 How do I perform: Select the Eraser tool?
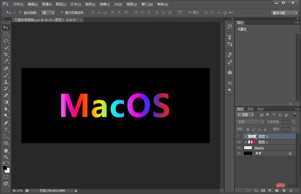6,95
